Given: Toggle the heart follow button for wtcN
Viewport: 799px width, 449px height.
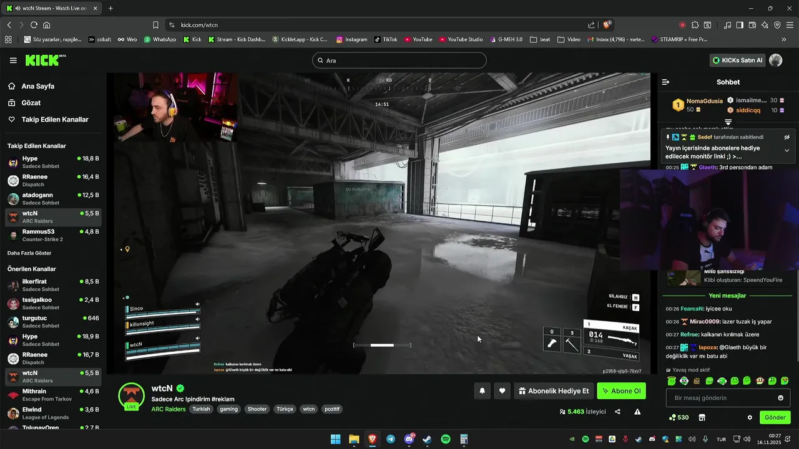Looking at the screenshot, I should point(502,391).
